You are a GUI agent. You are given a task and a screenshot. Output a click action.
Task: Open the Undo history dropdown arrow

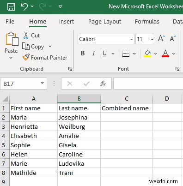pos(32,6)
